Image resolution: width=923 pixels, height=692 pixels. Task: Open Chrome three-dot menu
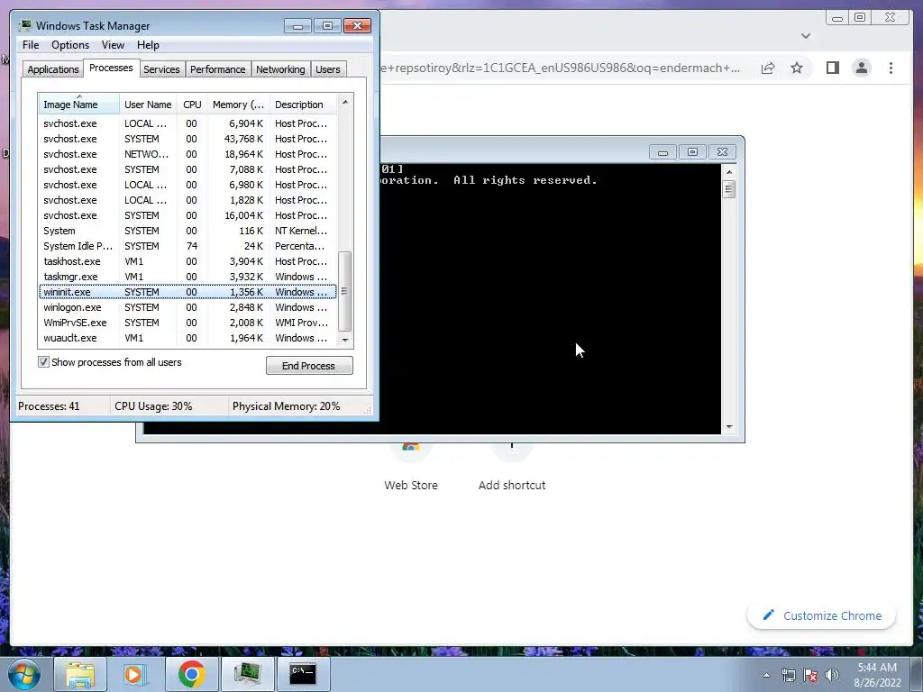click(891, 68)
